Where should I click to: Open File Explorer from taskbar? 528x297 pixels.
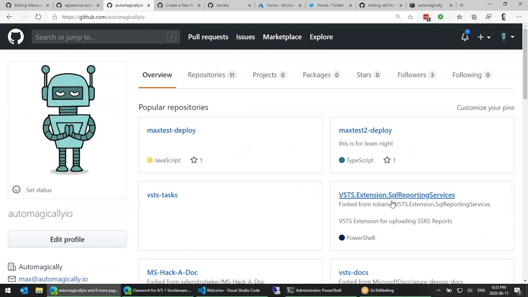coord(39,290)
